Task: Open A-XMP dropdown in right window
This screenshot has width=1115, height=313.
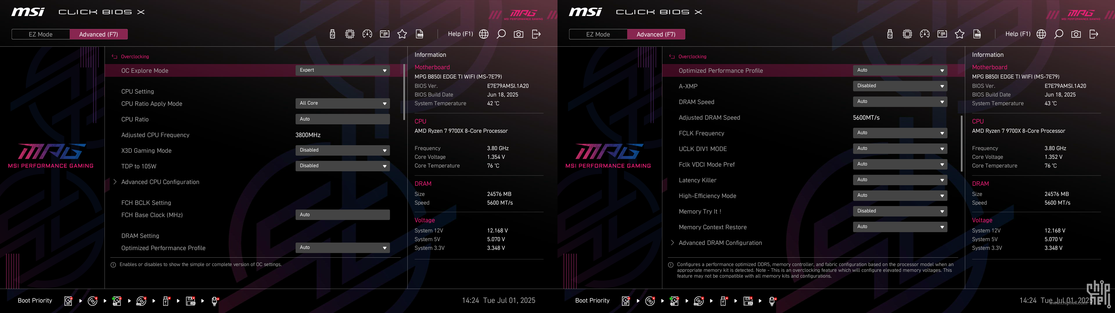Action: click(900, 86)
